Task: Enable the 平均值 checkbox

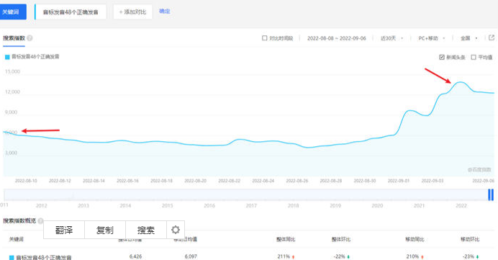Action: tap(474, 57)
